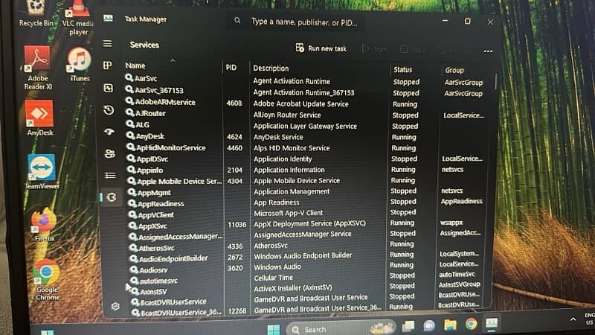This screenshot has height=335, width=595.
Task: Open the Processes page in sidebar
Action: [108, 66]
